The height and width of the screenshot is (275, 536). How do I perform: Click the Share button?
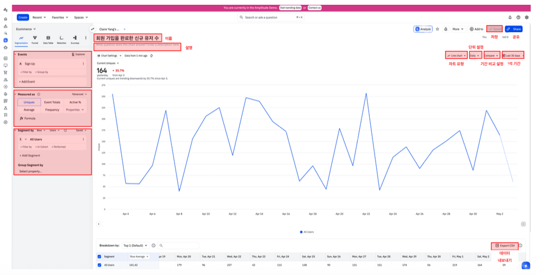point(514,30)
